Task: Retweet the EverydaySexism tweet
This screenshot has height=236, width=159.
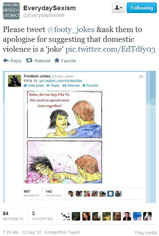Action: point(38,60)
